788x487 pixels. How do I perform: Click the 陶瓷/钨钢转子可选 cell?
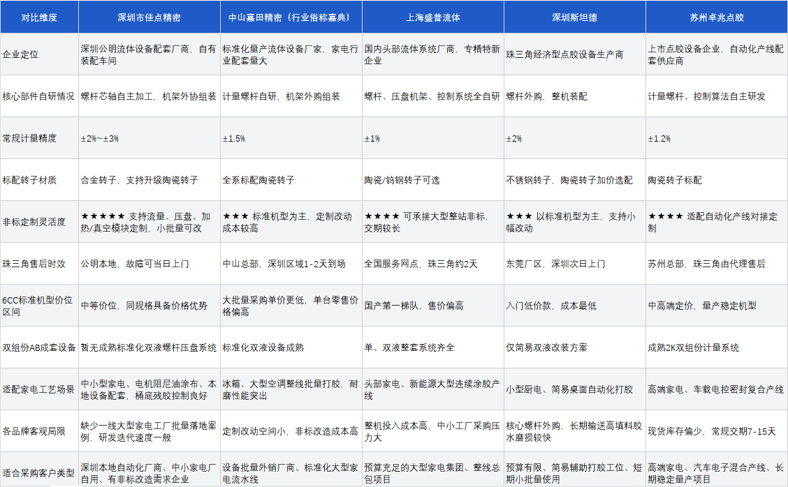(x=432, y=180)
